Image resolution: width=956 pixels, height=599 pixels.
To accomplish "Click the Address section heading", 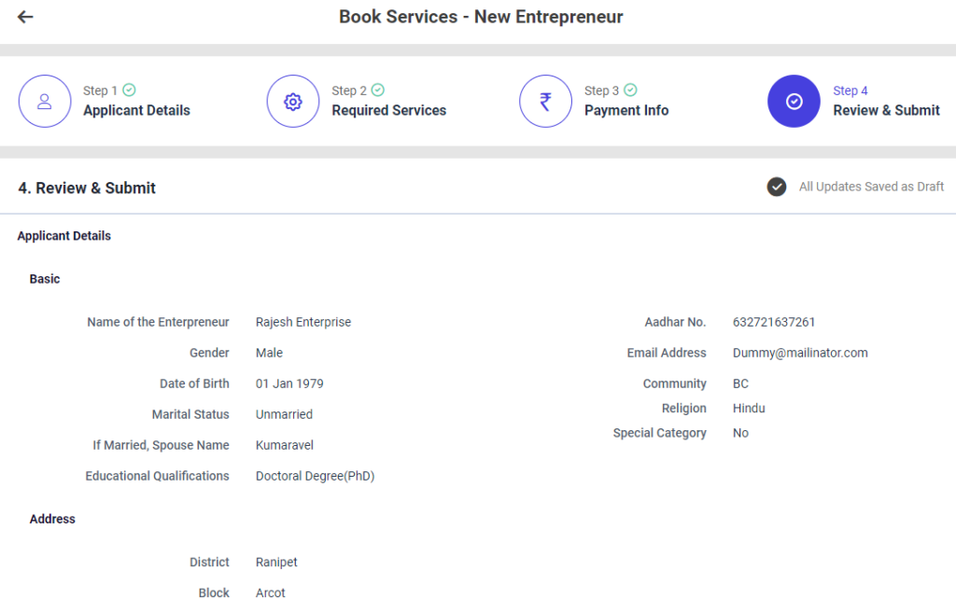I will [52, 519].
